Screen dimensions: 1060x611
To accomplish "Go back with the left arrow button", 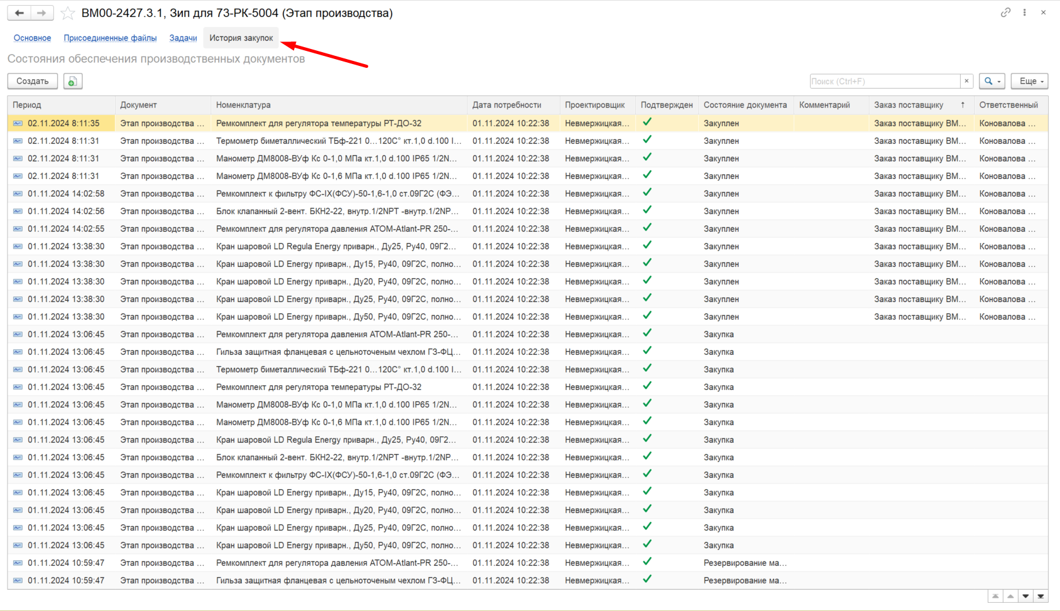I will click(19, 13).
